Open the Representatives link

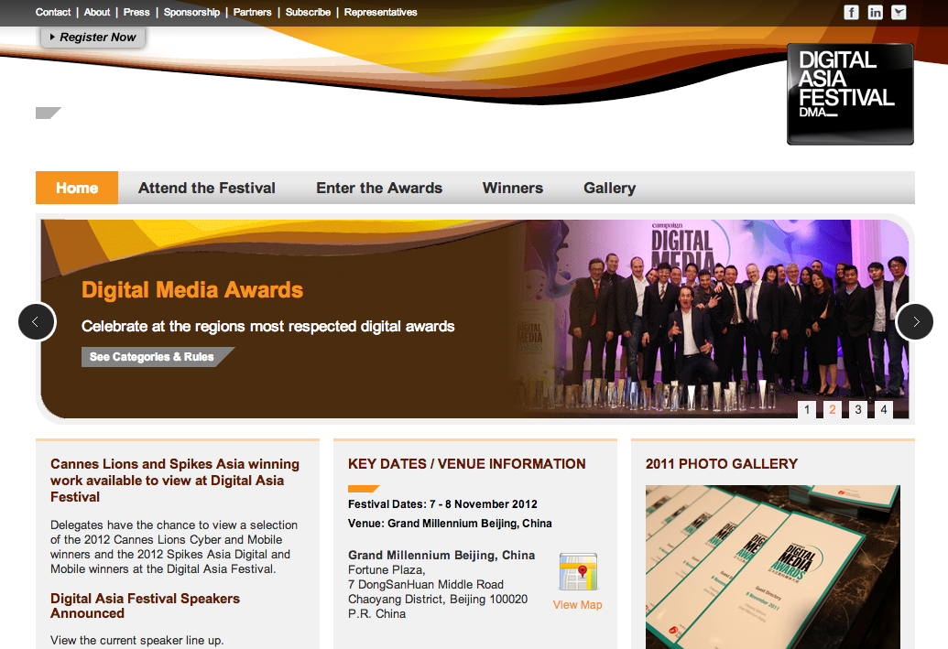coord(380,12)
